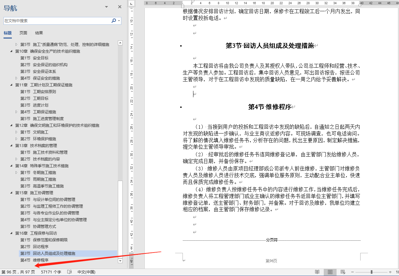Expand chapter 第10章 确保安全生产的技术组织措施
The height and width of the screenshot is (276, 399).
pos(11,51)
